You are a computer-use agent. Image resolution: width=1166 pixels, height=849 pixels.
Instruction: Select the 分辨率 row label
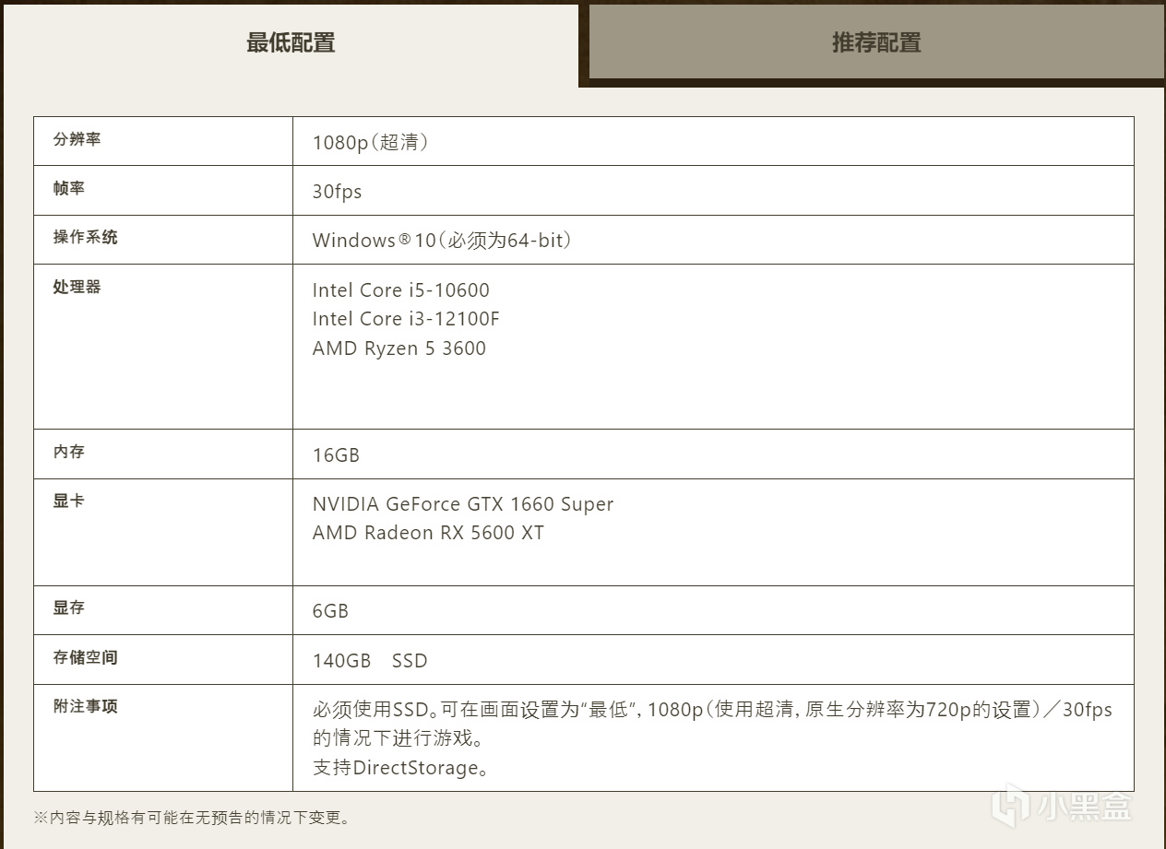(77, 139)
